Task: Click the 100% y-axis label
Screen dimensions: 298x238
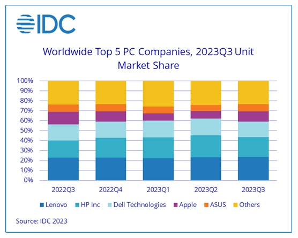Action: [25, 81]
